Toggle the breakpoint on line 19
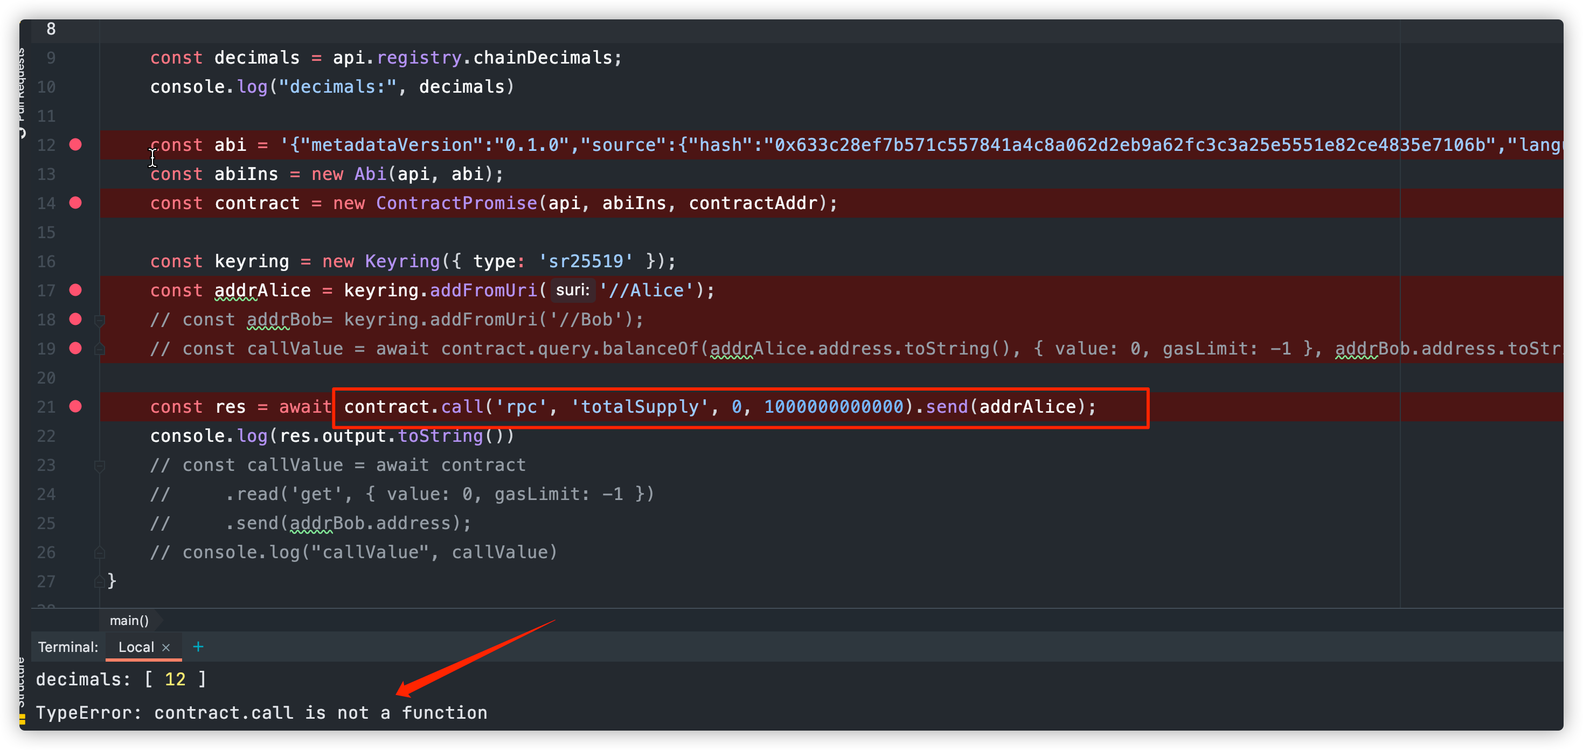The height and width of the screenshot is (750, 1583). click(75, 348)
